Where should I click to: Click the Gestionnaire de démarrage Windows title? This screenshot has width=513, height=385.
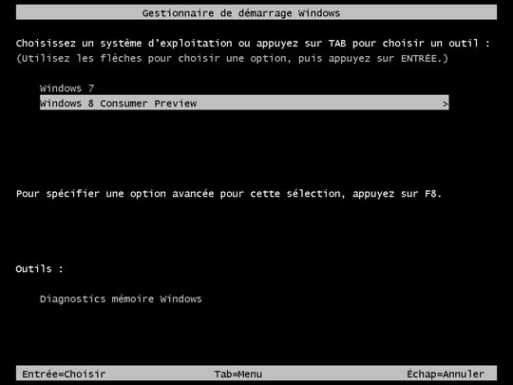point(240,13)
